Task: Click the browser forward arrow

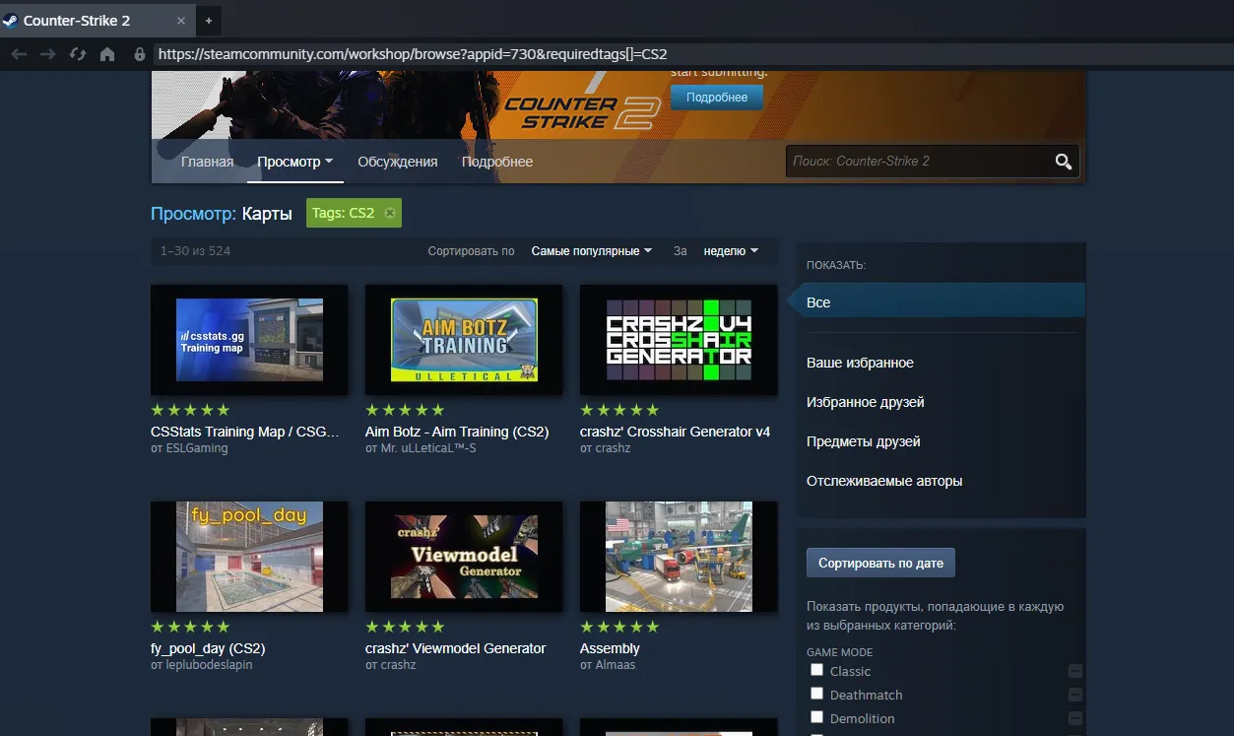Action: (47, 54)
